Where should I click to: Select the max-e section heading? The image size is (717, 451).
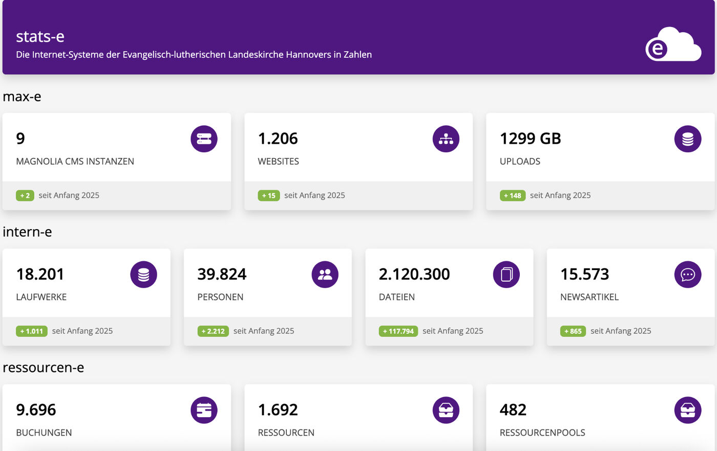click(x=22, y=97)
